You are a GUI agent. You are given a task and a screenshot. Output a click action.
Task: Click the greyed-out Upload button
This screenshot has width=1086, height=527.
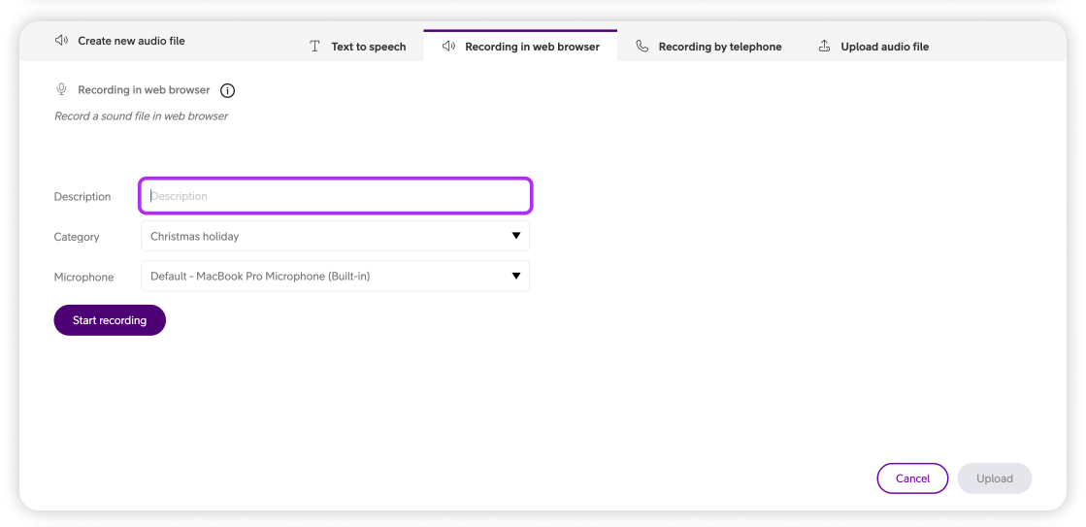coord(994,478)
